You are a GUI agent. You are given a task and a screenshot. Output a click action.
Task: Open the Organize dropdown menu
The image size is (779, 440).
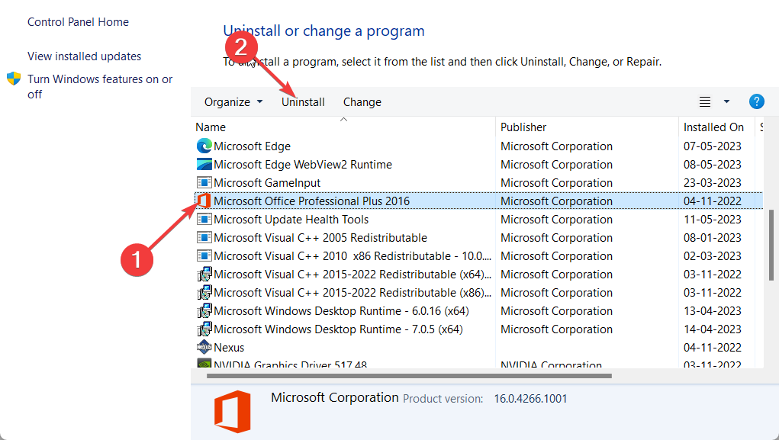(233, 102)
